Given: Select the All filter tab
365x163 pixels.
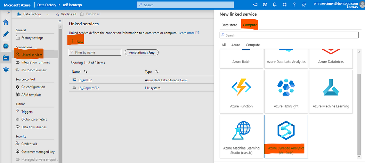Looking at the screenshot, I should click(224, 45).
